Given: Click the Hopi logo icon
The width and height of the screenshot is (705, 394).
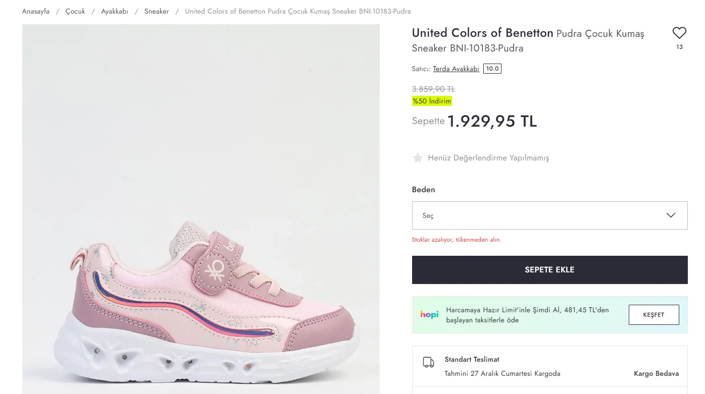Looking at the screenshot, I should [429, 315].
